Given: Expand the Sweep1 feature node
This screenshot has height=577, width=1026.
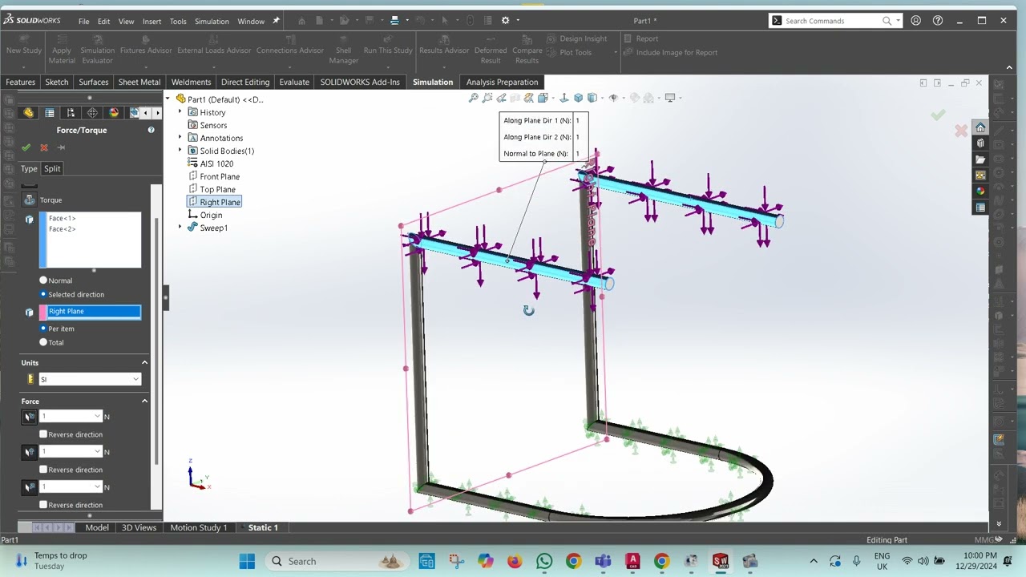Looking at the screenshot, I should 180,228.
